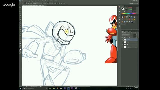Select the Rectangular Marquee tool
The height and width of the screenshot is (90, 160).
20,9
